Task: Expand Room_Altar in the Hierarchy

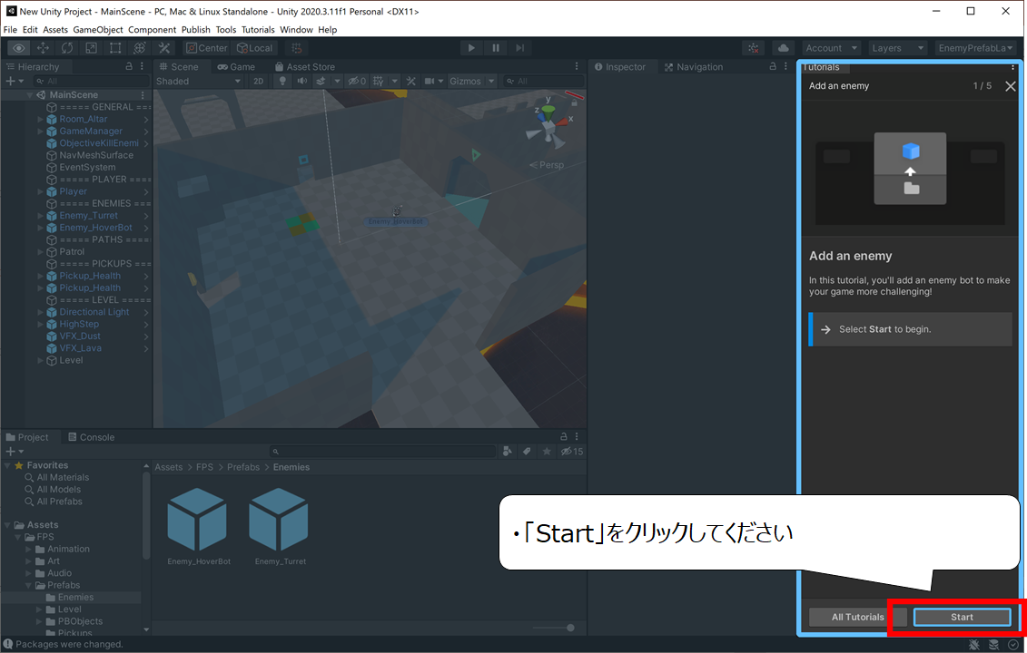Action: coord(40,119)
